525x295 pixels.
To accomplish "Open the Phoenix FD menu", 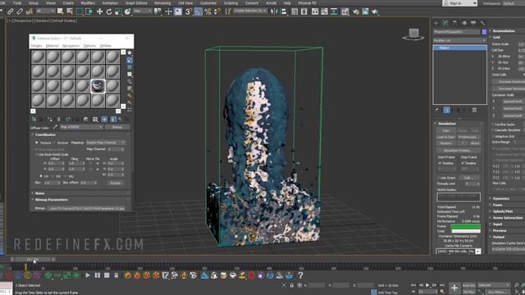I will point(307,3).
